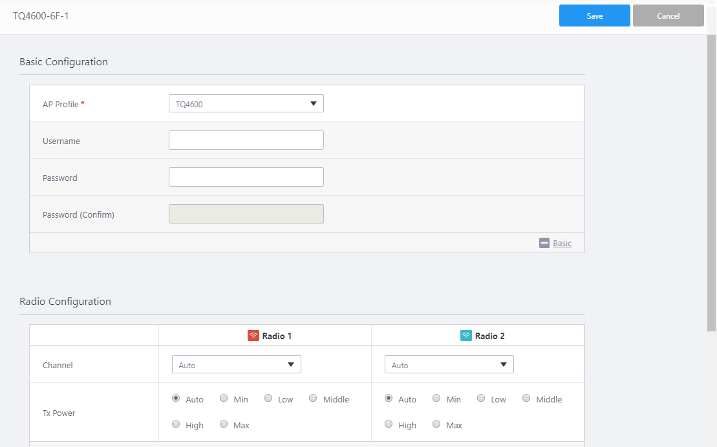The width and height of the screenshot is (717, 447).
Task: Select High Tx Power for Radio 1
Action: 176,424
